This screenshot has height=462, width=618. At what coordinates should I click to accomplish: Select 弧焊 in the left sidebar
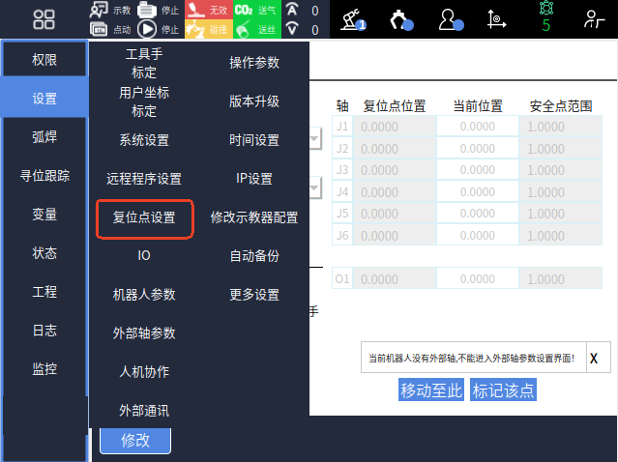pos(44,137)
